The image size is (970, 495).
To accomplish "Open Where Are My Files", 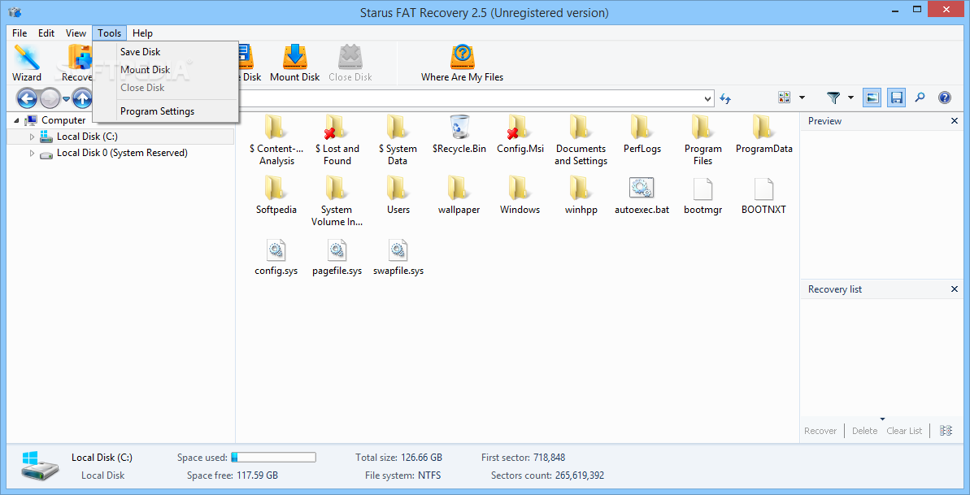I will pos(462,63).
